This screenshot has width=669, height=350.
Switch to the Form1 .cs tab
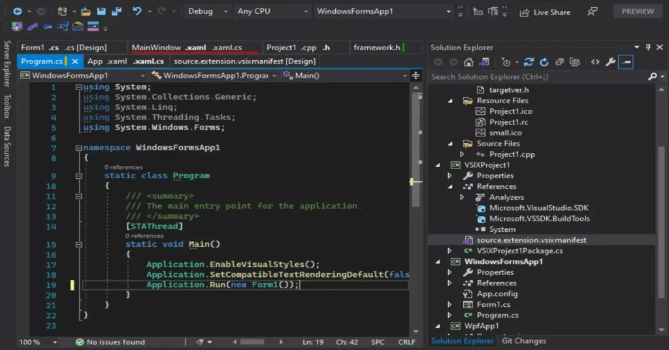click(x=40, y=47)
